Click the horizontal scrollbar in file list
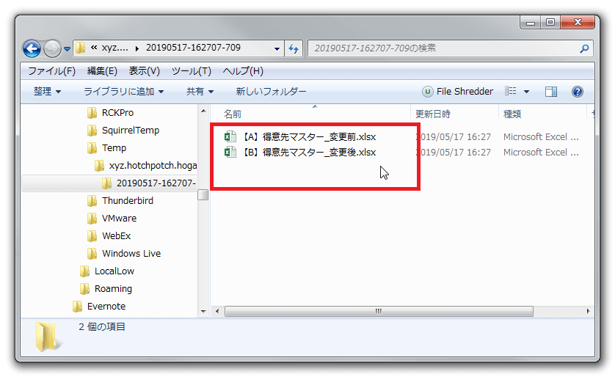 click(x=378, y=311)
